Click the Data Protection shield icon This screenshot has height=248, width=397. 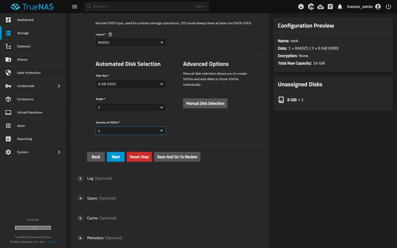point(8,73)
